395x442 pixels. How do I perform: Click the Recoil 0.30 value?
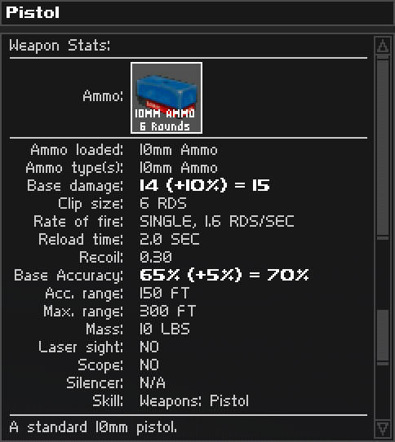pyautogui.click(x=156, y=257)
